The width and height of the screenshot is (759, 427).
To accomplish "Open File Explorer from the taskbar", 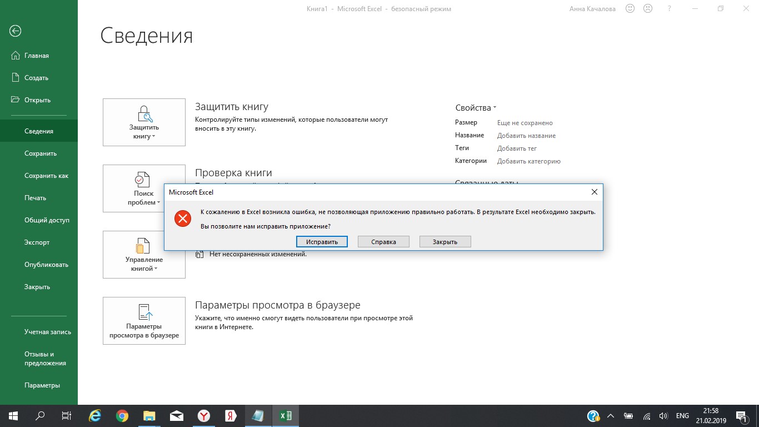I will click(149, 416).
